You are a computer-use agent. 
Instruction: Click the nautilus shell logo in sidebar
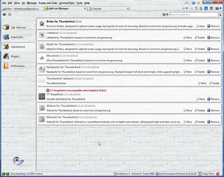(18, 161)
